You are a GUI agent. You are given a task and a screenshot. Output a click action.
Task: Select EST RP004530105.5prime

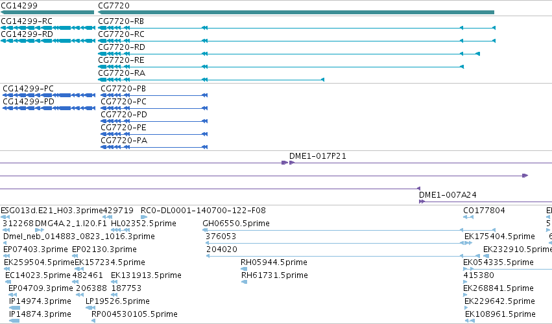(134, 314)
